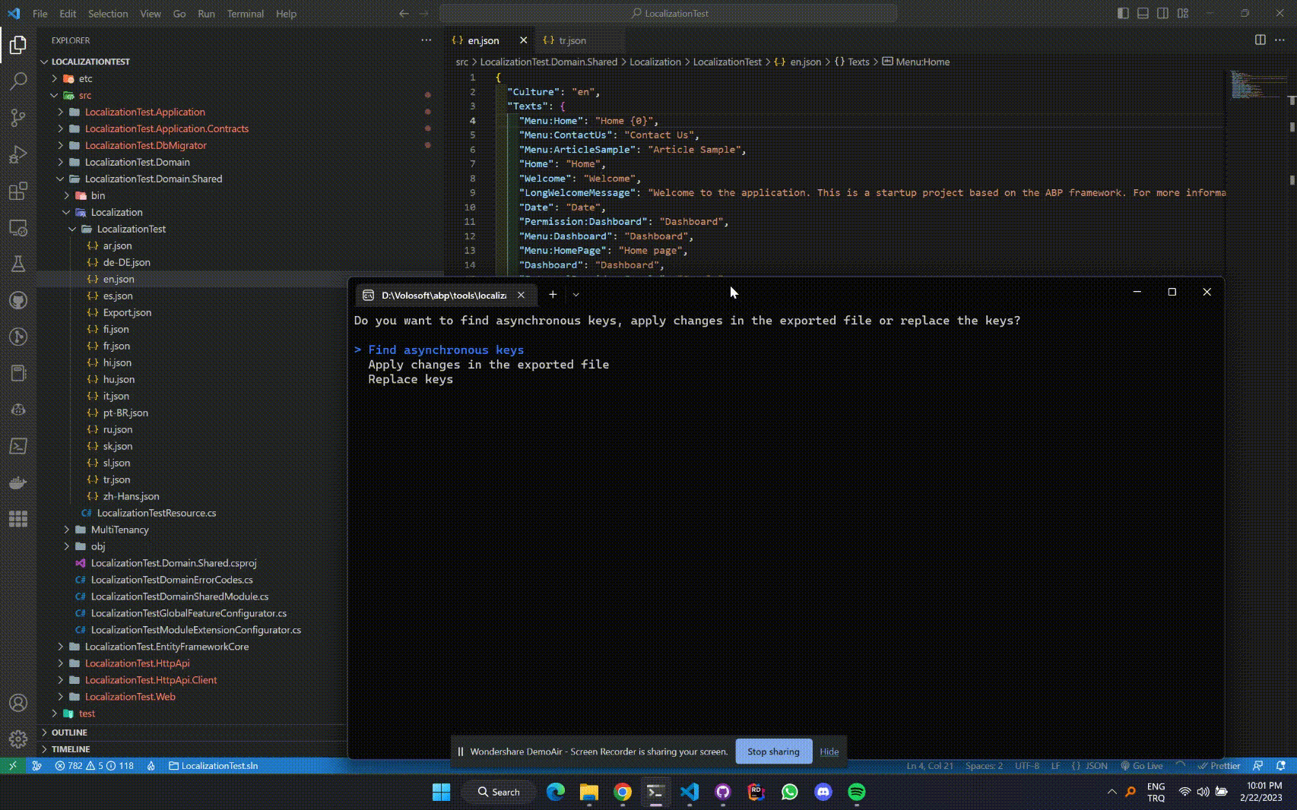The image size is (1297, 810).
Task: Click the Hide link in sharing bar
Action: point(829,751)
